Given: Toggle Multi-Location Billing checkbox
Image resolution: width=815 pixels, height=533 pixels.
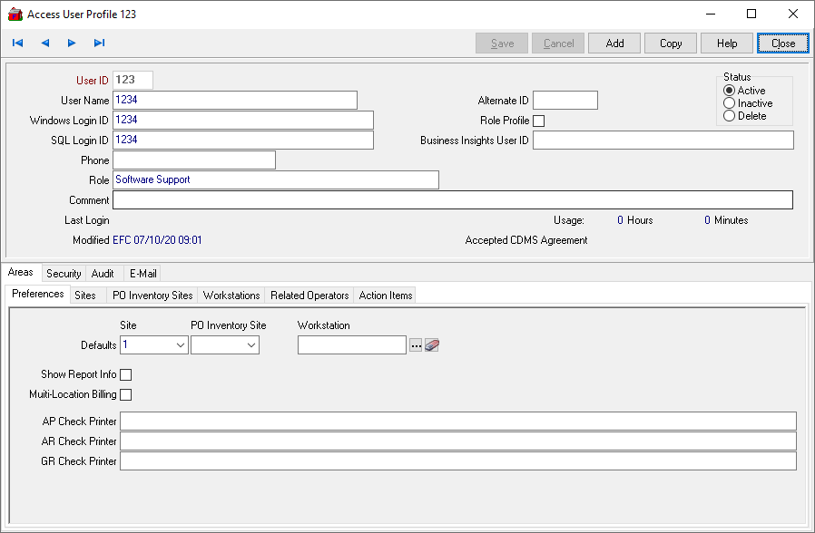Looking at the screenshot, I should [126, 394].
